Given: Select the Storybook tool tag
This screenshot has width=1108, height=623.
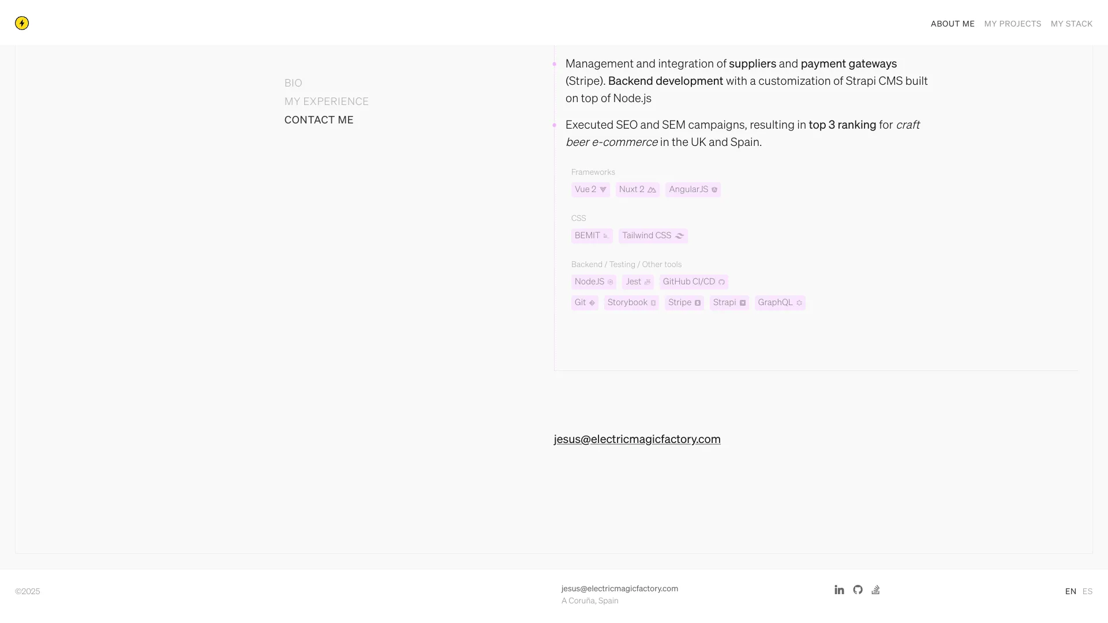Looking at the screenshot, I should click(x=631, y=302).
